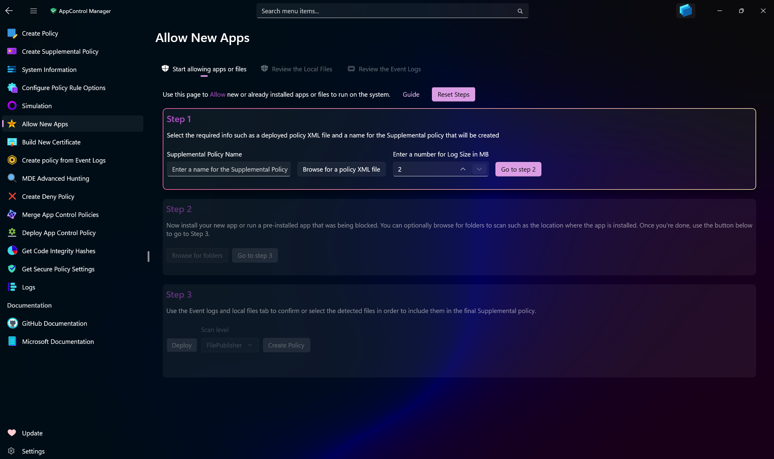This screenshot has width=774, height=459.
Task: Click Browse for a policy XML file
Action: (x=341, y=170)
